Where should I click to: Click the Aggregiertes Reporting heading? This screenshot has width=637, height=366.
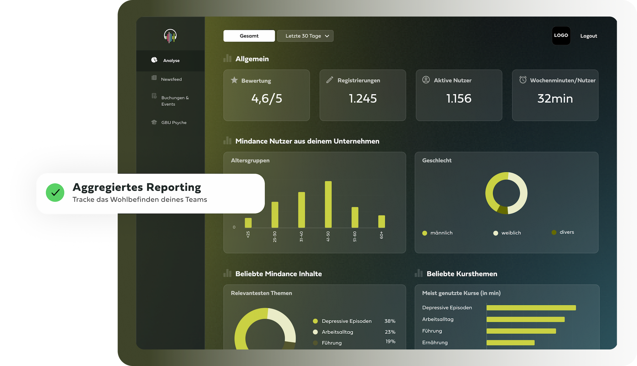click(x=137, y=187)
